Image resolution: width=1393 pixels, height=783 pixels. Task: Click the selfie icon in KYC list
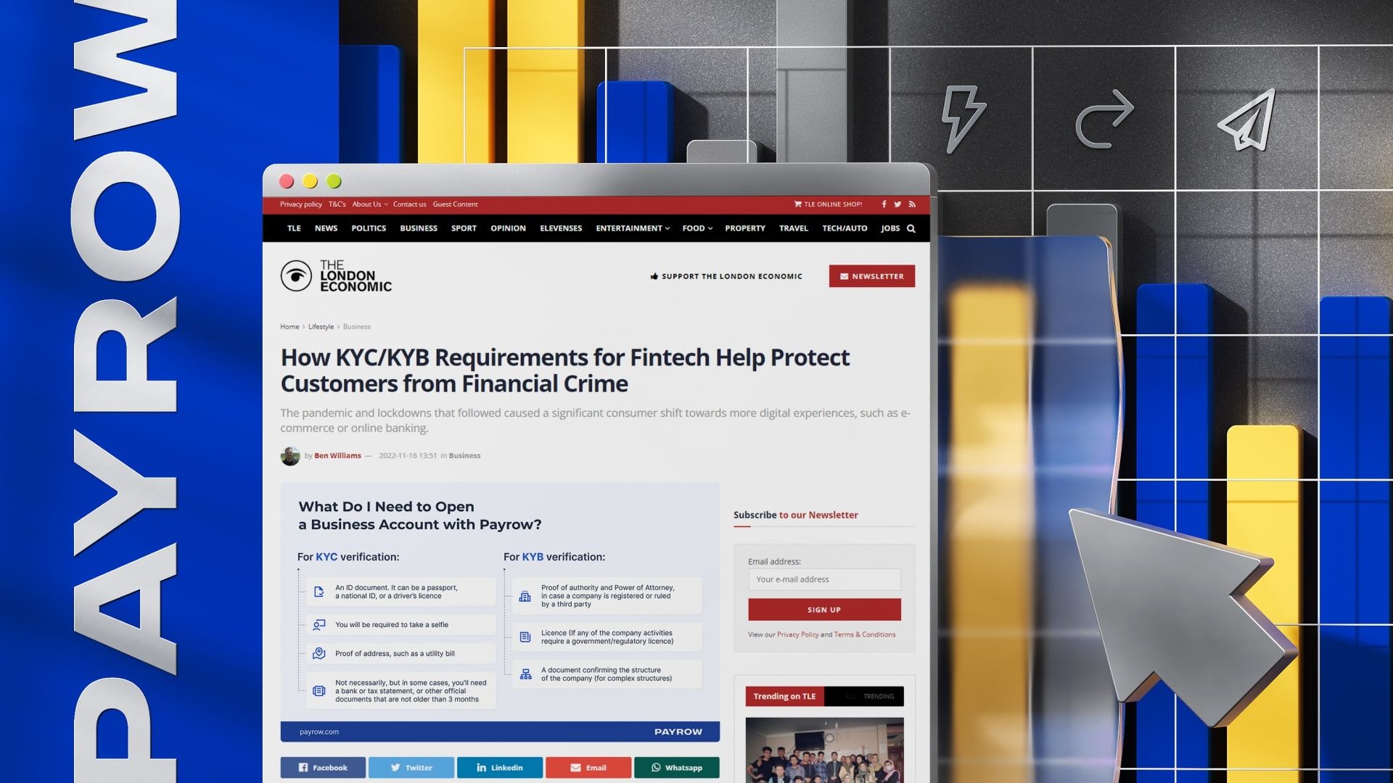click(319, 624)
